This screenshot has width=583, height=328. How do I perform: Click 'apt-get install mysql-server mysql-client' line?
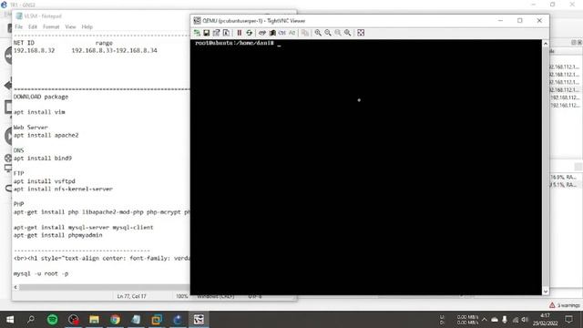tap(83, 227)
